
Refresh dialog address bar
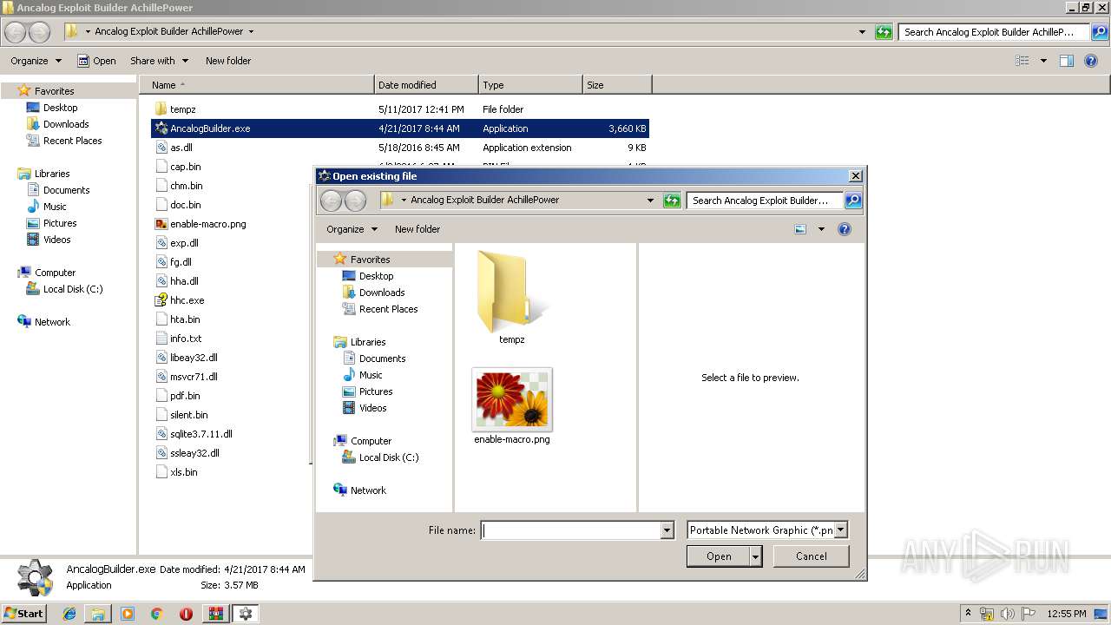pos(672,201)
